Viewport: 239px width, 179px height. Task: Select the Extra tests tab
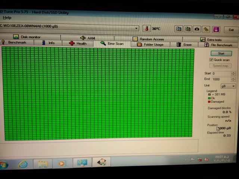(211, 40)
